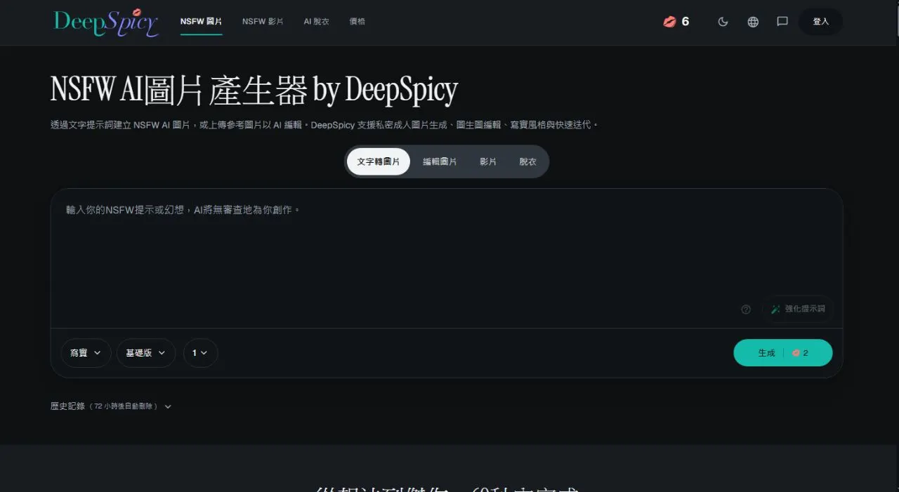The height and width of the screenshot is (492, 899).
Task: Open the image count dropdown showing 1
Action: click(x=200, y=353)
